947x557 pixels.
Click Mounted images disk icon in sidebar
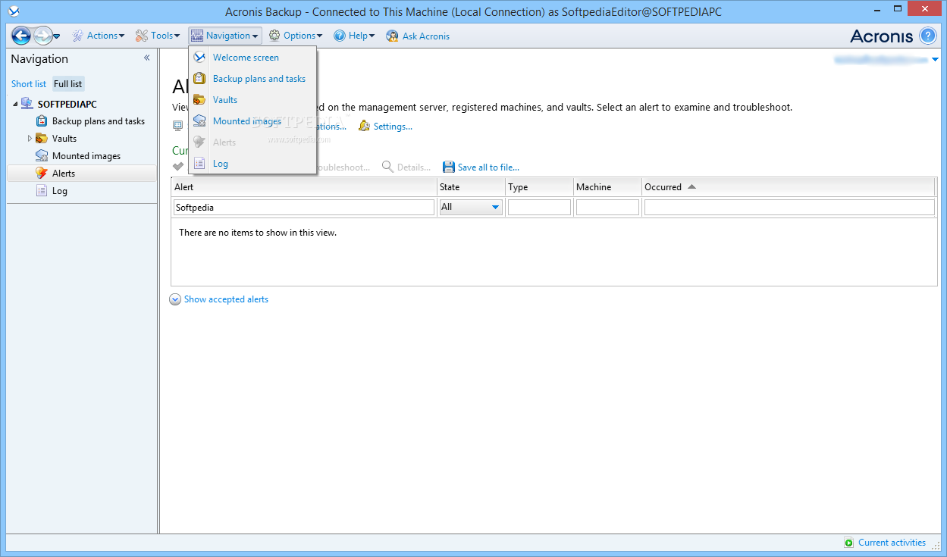pyautogui.click(x=42, y=156)
